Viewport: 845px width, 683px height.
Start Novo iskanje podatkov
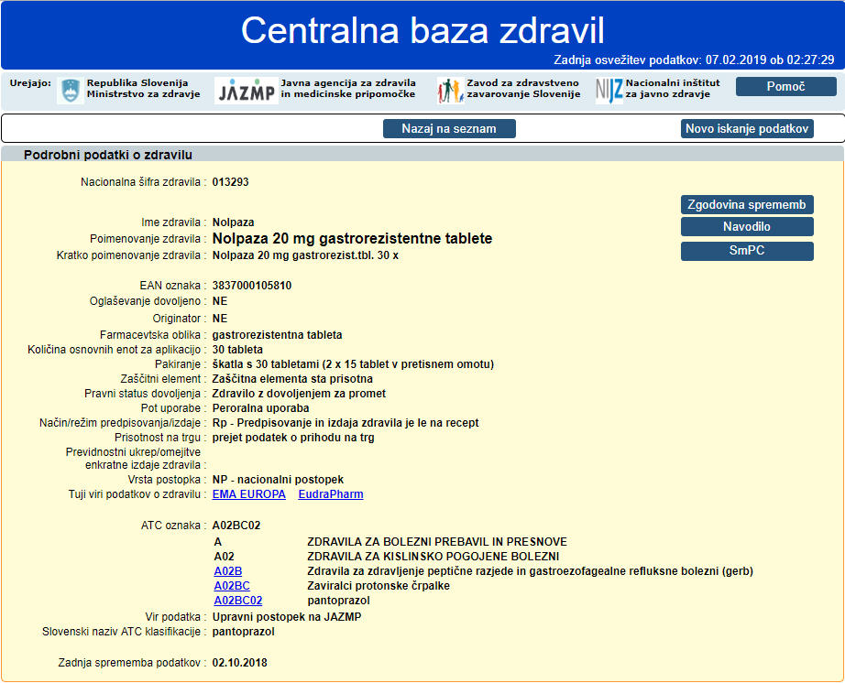747,128
